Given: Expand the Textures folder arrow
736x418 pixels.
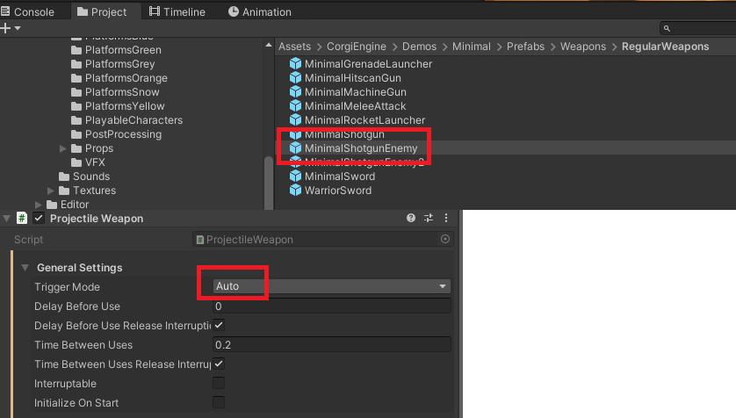Looking at the screenshot, I should [x=51, y=191].
